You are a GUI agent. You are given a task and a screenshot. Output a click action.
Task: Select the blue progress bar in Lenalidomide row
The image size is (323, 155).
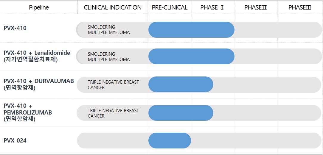[x=191, y=57]
